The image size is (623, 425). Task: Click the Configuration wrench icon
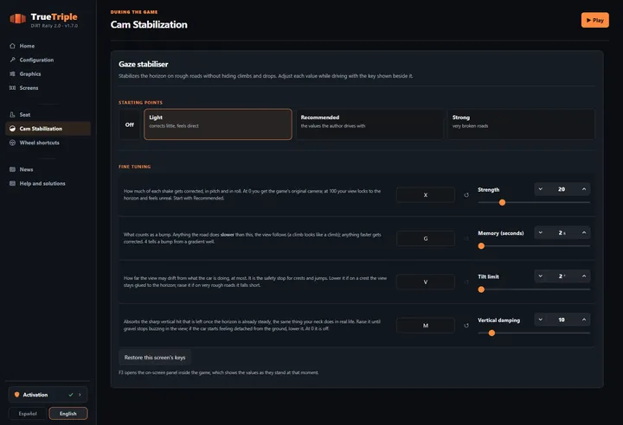click(x=12, y=60)
